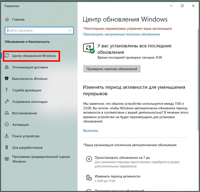
Task: Open Оптимизация доставки section
Action: pos(30,67)
